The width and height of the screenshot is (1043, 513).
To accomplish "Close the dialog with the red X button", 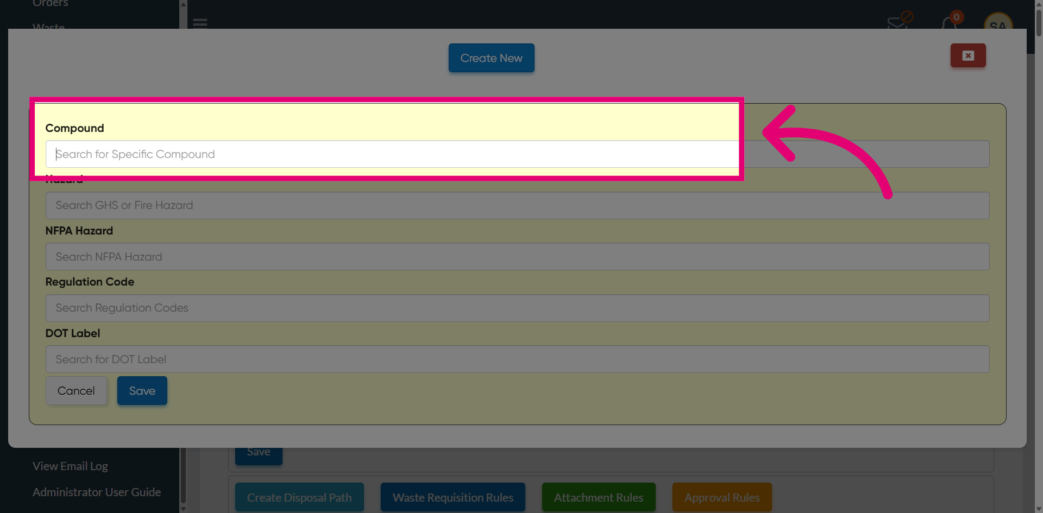I will [967, 56].
